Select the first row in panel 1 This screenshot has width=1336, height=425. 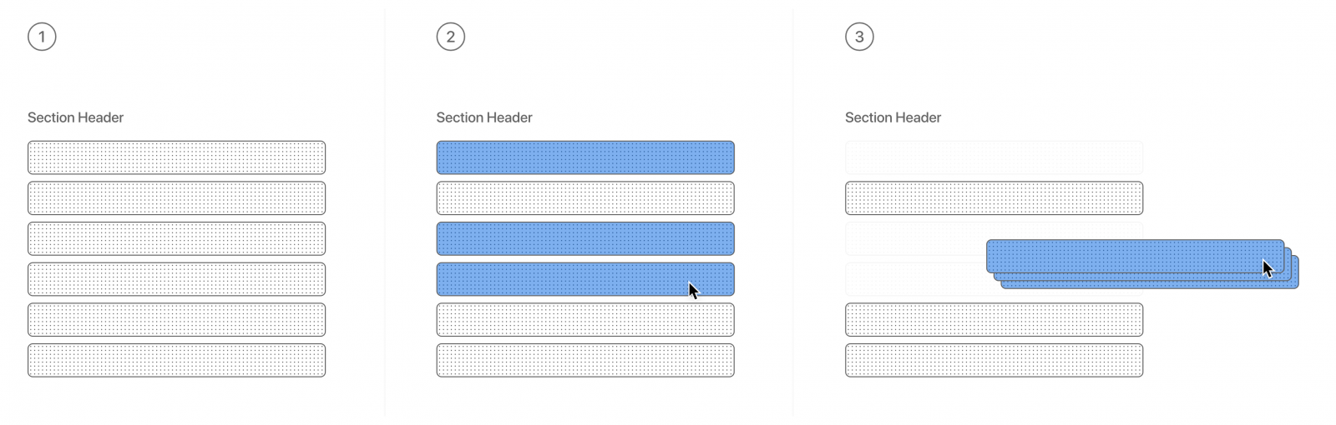(177, 157)
